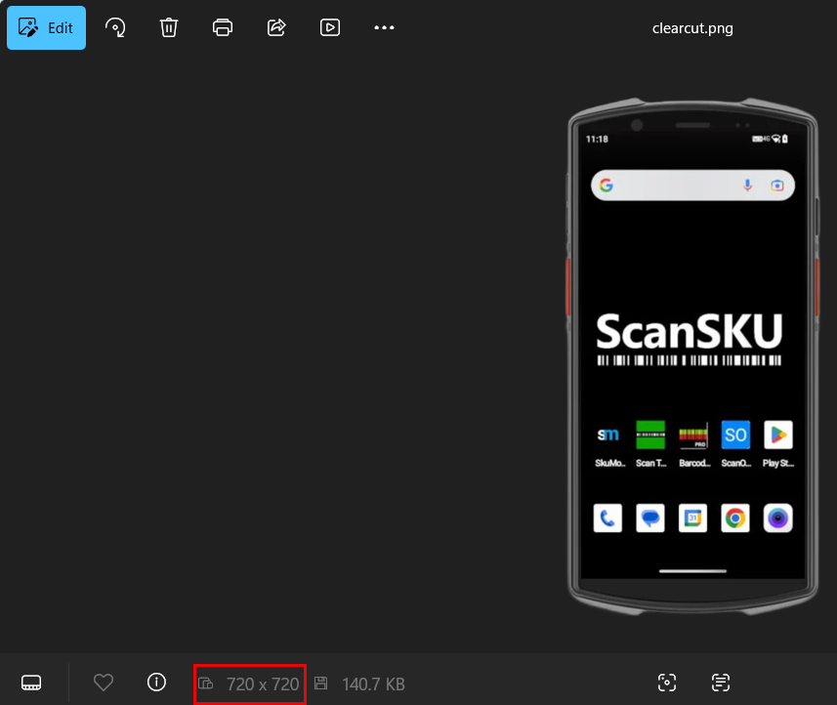Print the image using the printer icon
This screenshot has height=705, width=837.
click(223, 27)
